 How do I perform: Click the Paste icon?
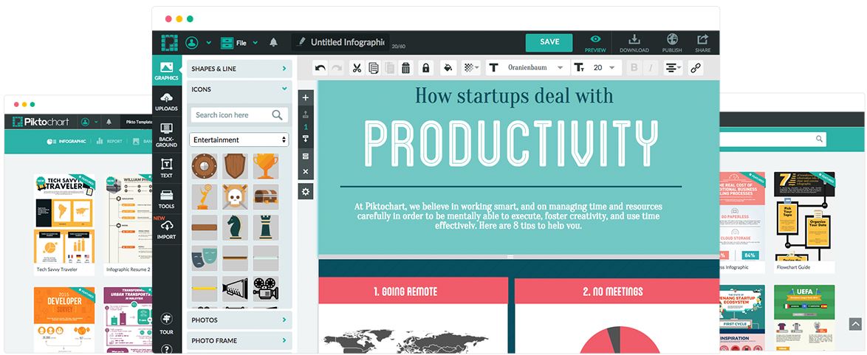[390, 68]
